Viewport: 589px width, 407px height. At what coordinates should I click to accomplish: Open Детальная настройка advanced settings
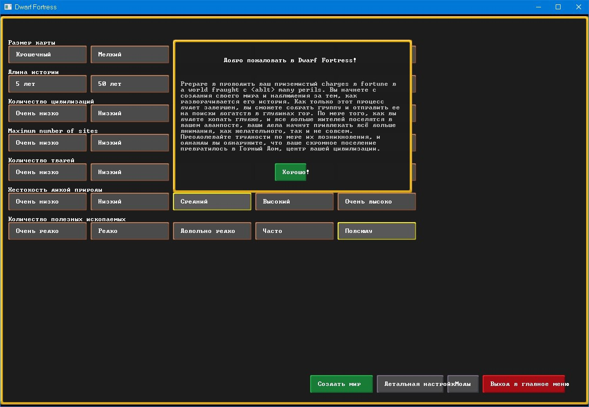click(x=410, y=384)
